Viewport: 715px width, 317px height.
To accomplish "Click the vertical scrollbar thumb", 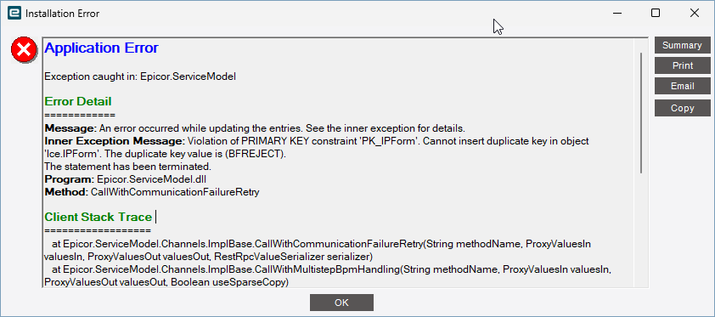I will pyautogui.click(x=641, y=113).
